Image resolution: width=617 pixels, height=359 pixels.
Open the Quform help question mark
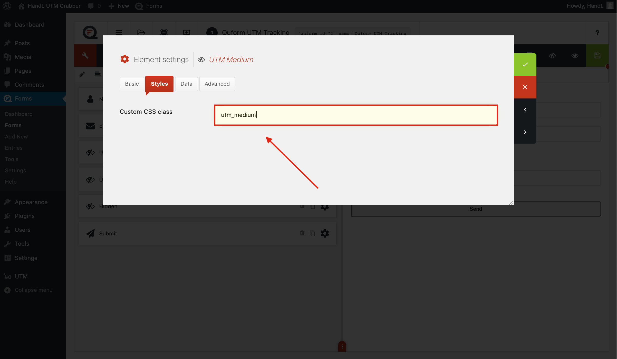click(x=597, y=33)
